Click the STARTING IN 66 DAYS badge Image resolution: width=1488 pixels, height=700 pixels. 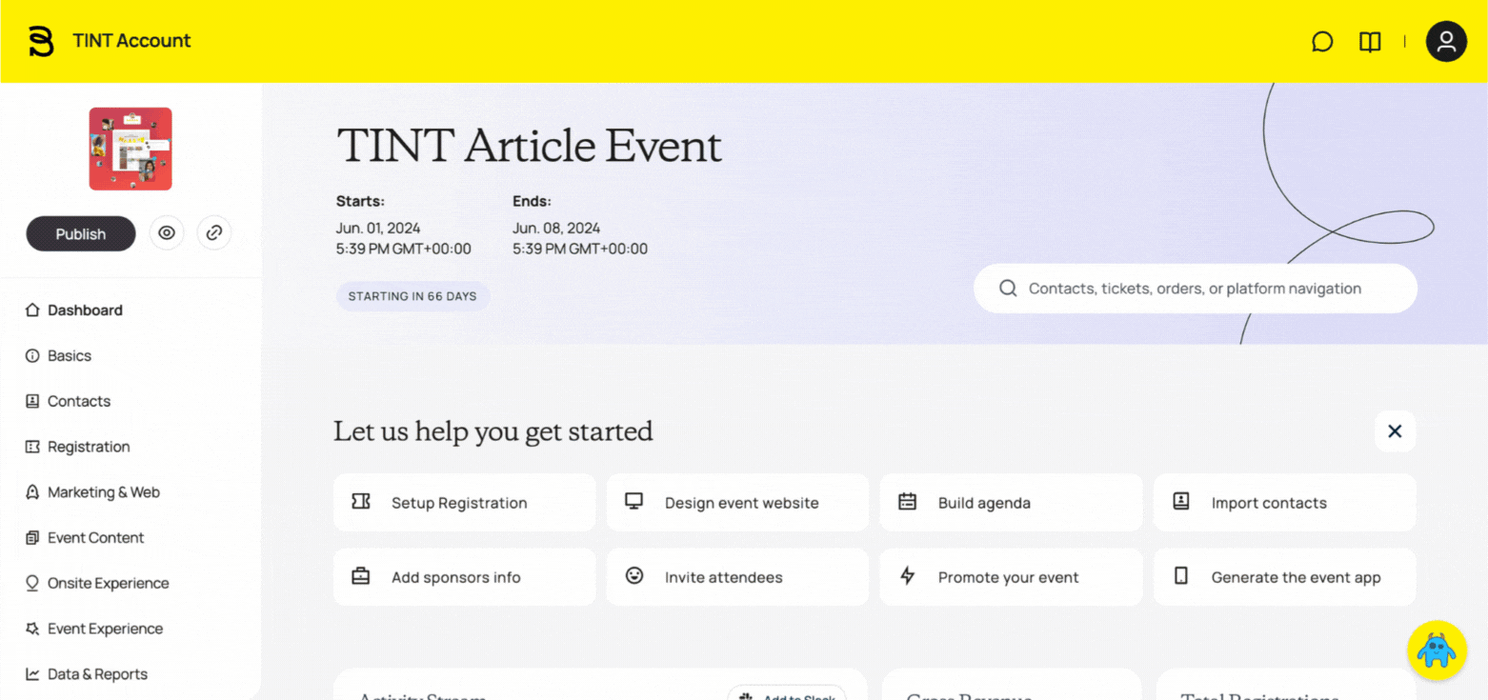412,296
